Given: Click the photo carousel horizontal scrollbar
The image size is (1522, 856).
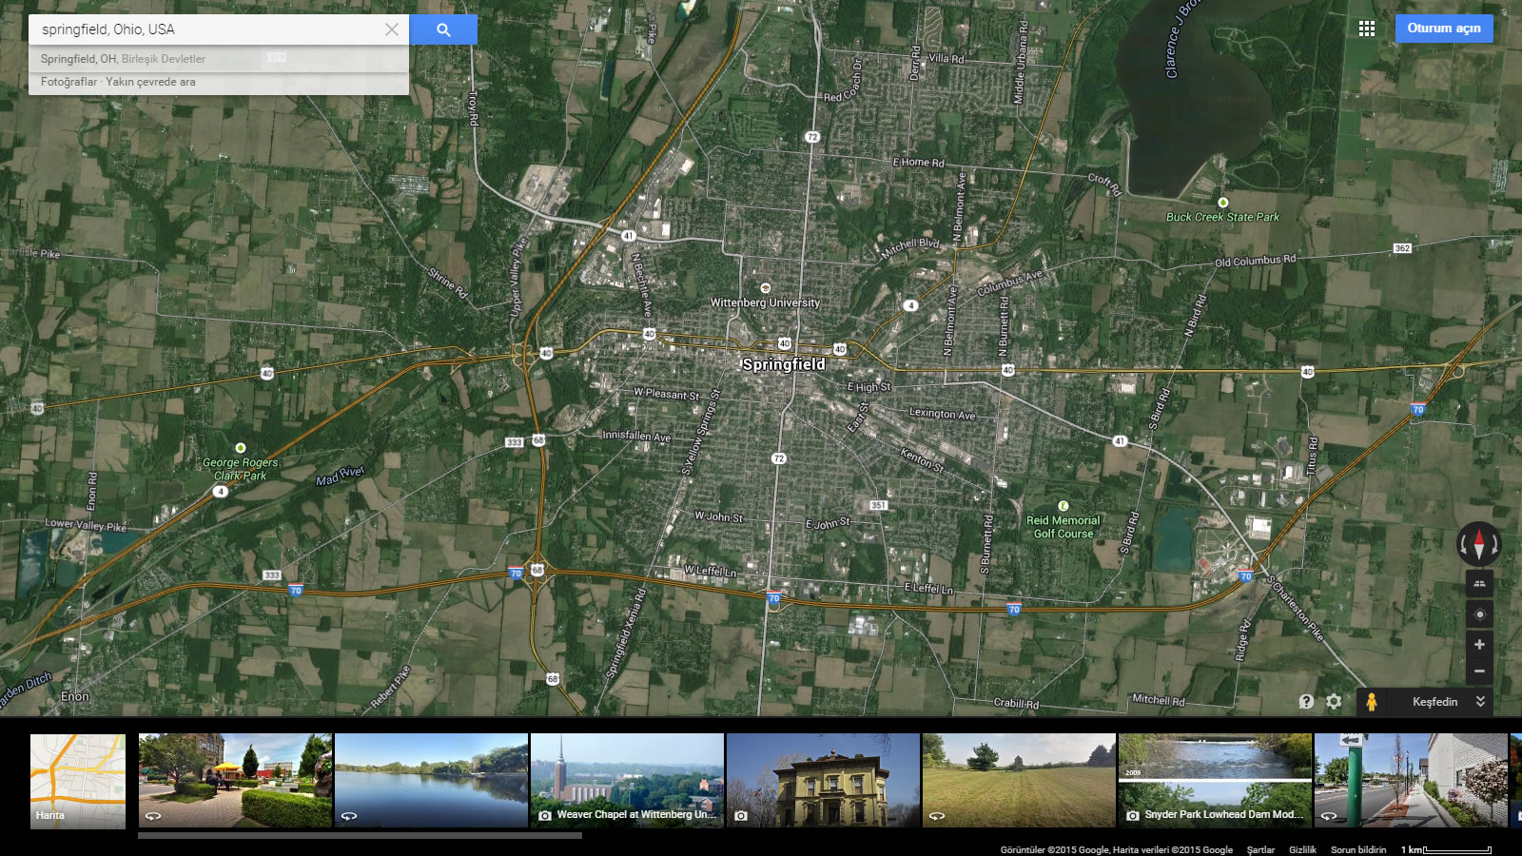Looking at the screenshot, I should tap(360, 836).
